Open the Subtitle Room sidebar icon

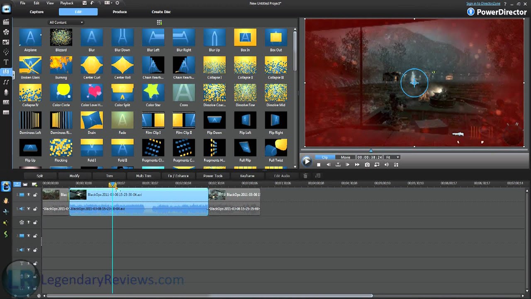tap(6, 112)
